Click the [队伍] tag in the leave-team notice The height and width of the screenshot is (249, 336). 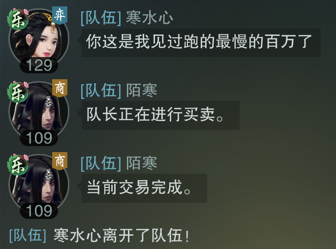28,235
